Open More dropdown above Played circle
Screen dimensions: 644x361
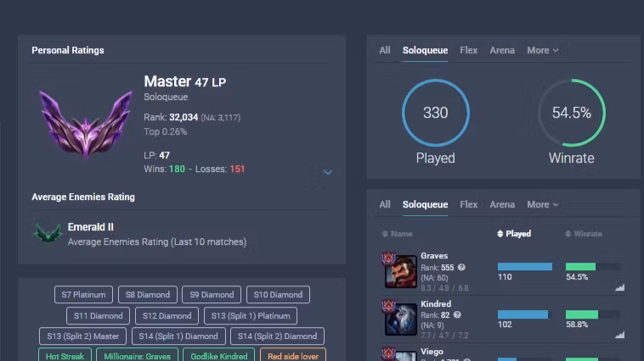point(542,51)
